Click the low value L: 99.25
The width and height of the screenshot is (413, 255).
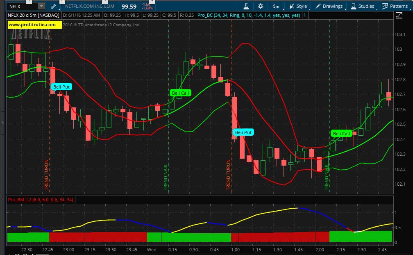tap(150, 15)
